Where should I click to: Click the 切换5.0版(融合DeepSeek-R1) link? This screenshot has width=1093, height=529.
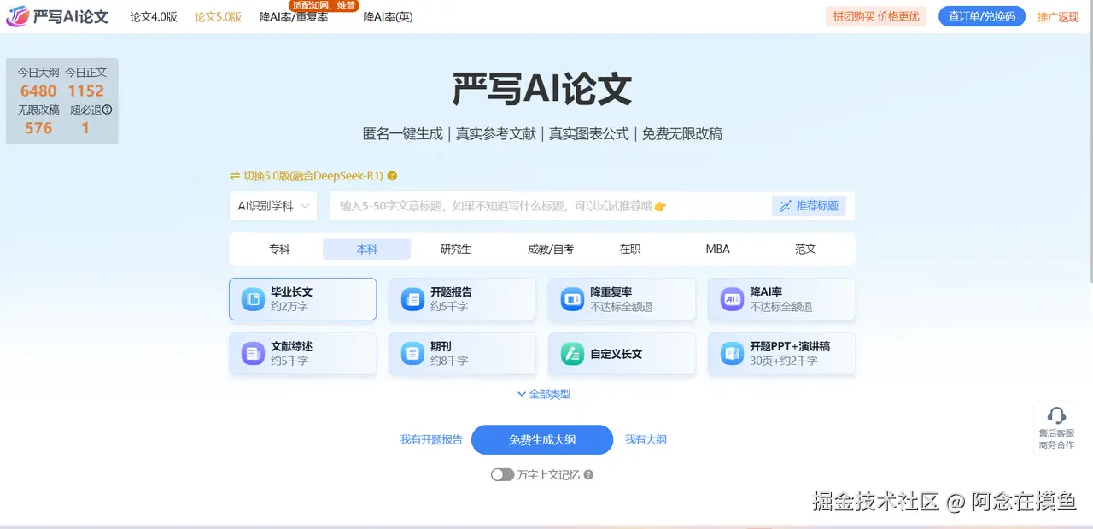click(313, 176)
